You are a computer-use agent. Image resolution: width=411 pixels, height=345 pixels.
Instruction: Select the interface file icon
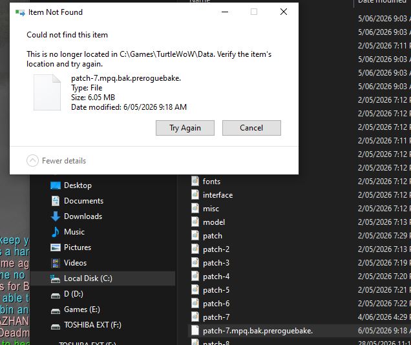[195, 194]
